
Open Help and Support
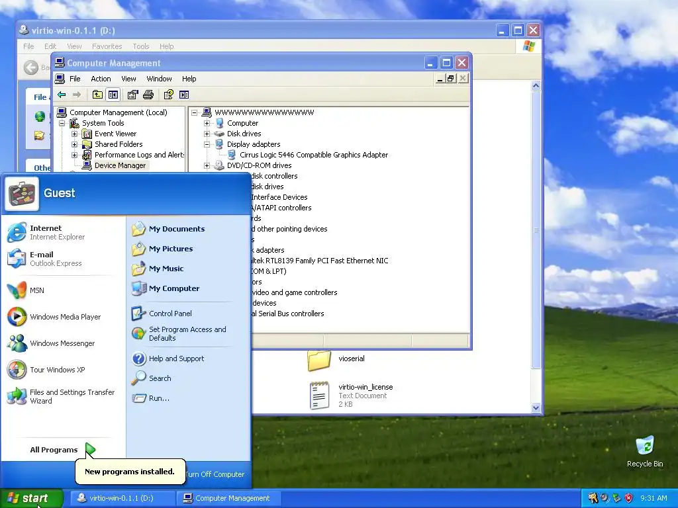[x=187, y=359]
